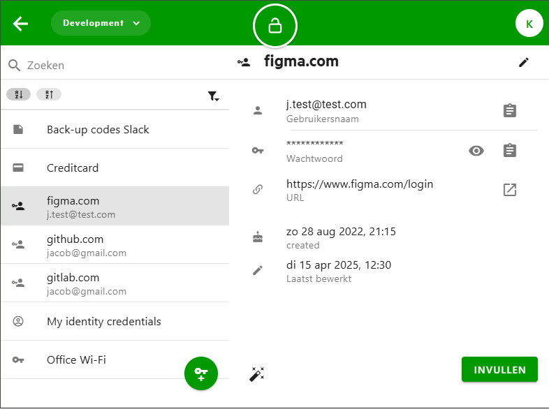This screenshot has height=409, width=549.
Task: Click the lock vault icon
Action: click(x=275, y=26)
